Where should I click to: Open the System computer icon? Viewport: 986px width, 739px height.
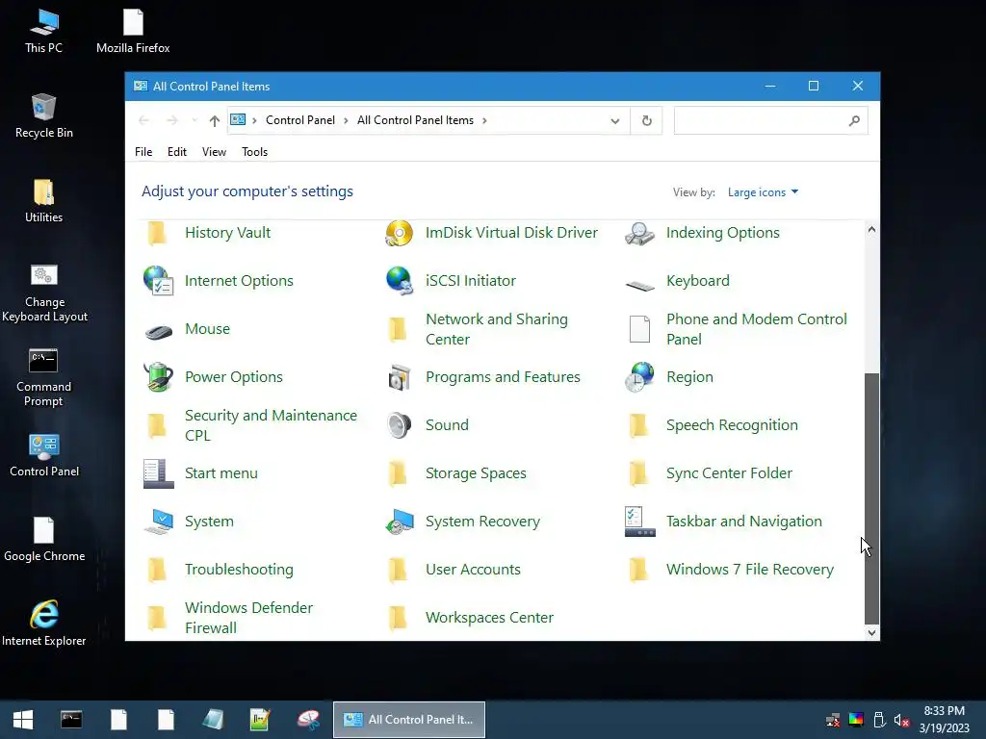click(159, 522)
